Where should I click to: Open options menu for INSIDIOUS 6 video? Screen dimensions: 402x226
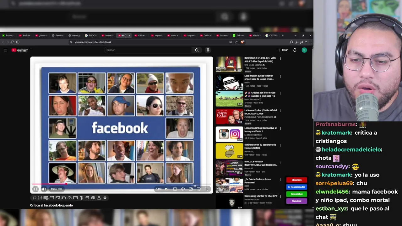pos(280,59)
